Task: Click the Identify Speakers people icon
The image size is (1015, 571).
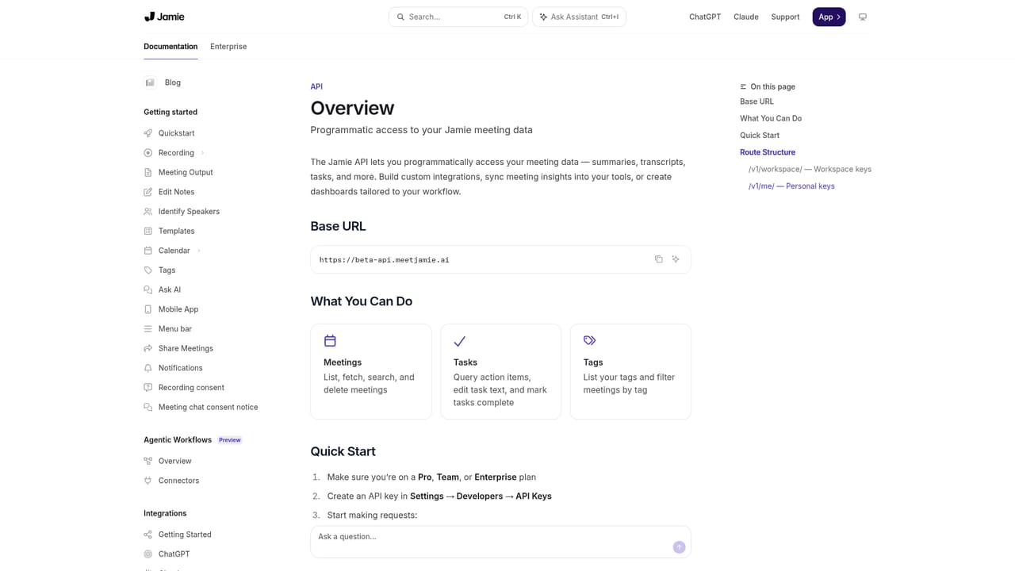Action: pos(147,212)
